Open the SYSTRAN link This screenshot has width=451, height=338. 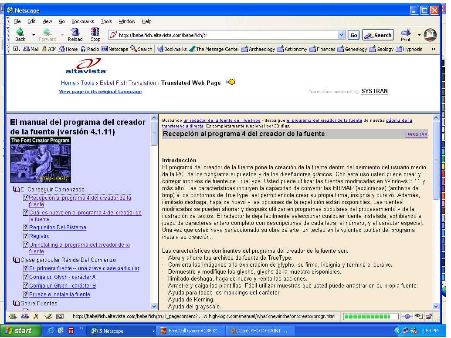click(374, 91)
